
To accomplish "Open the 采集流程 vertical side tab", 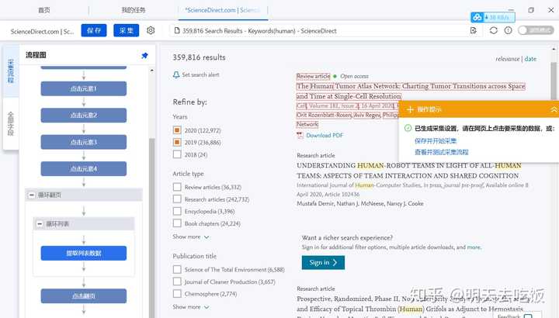I will (11, 71).
